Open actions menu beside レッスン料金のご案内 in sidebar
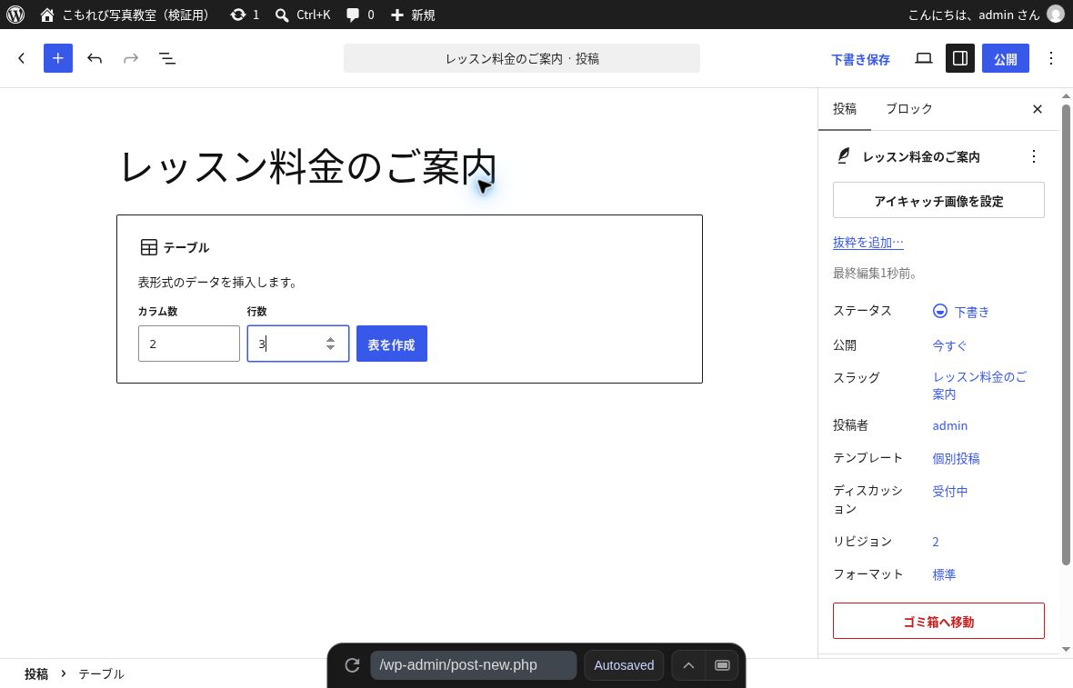1073x688 pixels. [1033, 156]
